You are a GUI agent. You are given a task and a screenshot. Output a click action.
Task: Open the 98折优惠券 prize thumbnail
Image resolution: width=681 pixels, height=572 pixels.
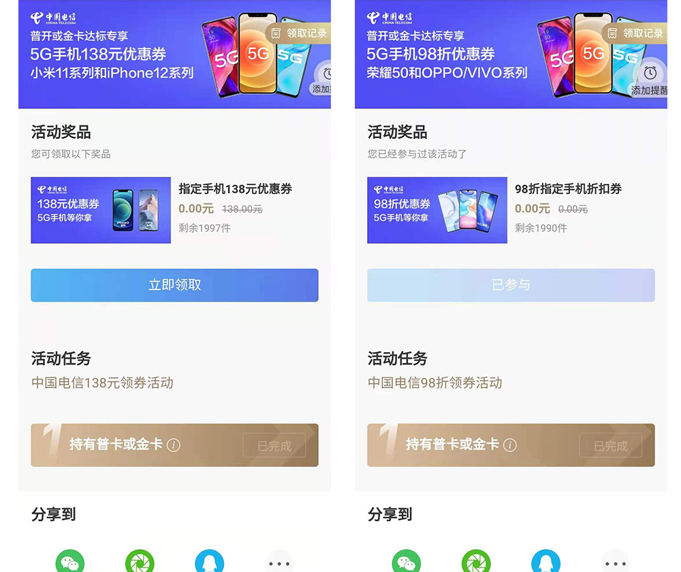click(437, 210)
